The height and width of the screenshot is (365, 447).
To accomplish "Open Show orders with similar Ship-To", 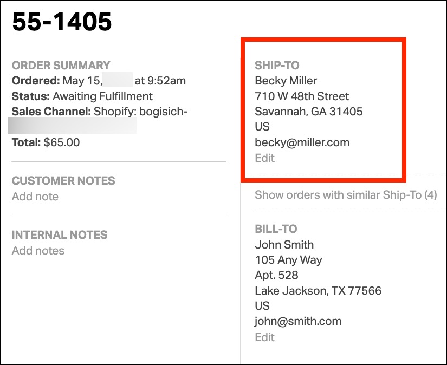I will (346, 195).
